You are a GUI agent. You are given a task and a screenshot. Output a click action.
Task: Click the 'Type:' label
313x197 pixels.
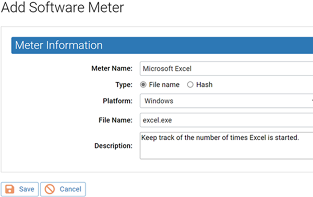[124, 85]
